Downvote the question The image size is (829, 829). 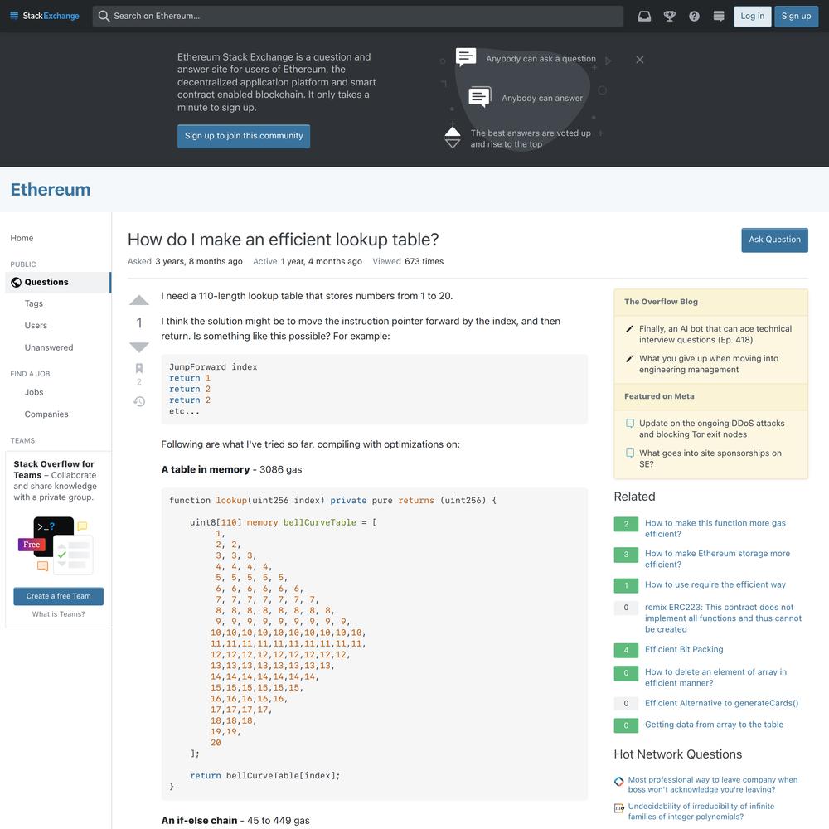pos(139,347)
